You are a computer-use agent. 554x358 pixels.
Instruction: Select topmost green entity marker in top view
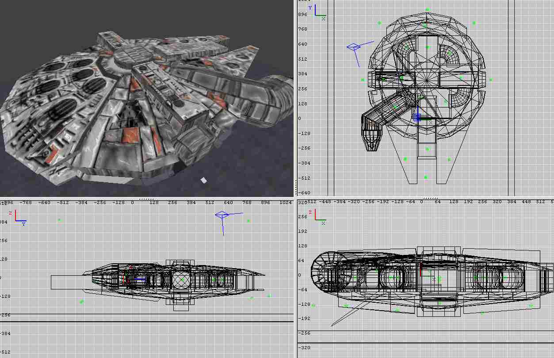(427, 9)
